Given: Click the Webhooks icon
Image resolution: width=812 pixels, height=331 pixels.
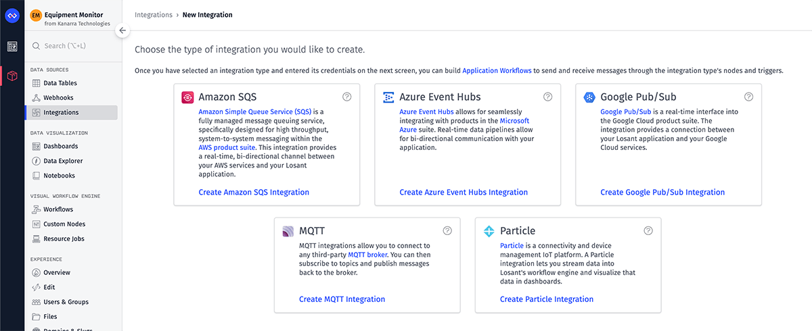Looking at the screenshot, I should tap(37, 98).
